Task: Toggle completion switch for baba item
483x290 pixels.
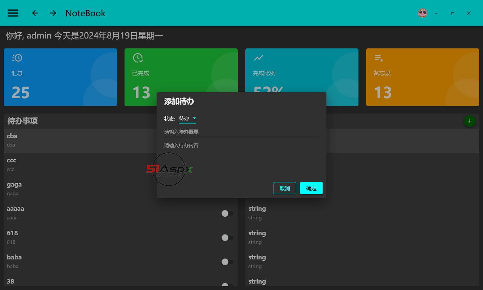Action: tap(227, 262)
